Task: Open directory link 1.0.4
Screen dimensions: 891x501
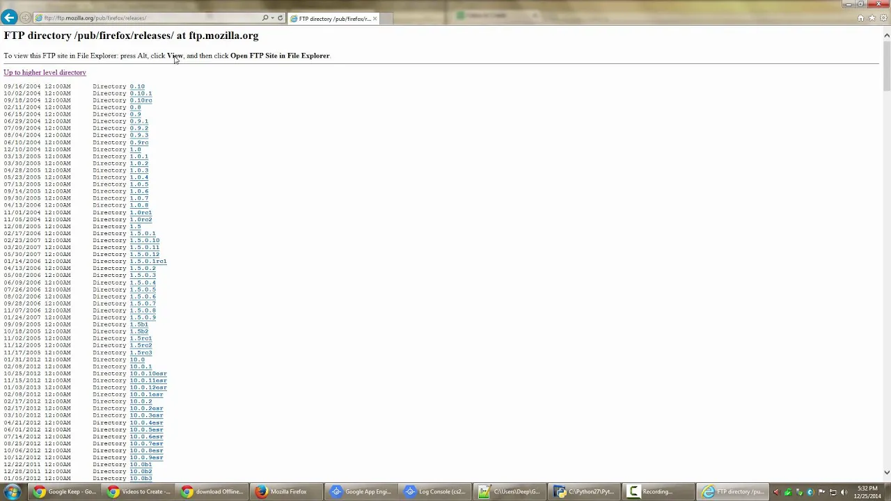Action: pyautogui.click(x=139, y=177)
